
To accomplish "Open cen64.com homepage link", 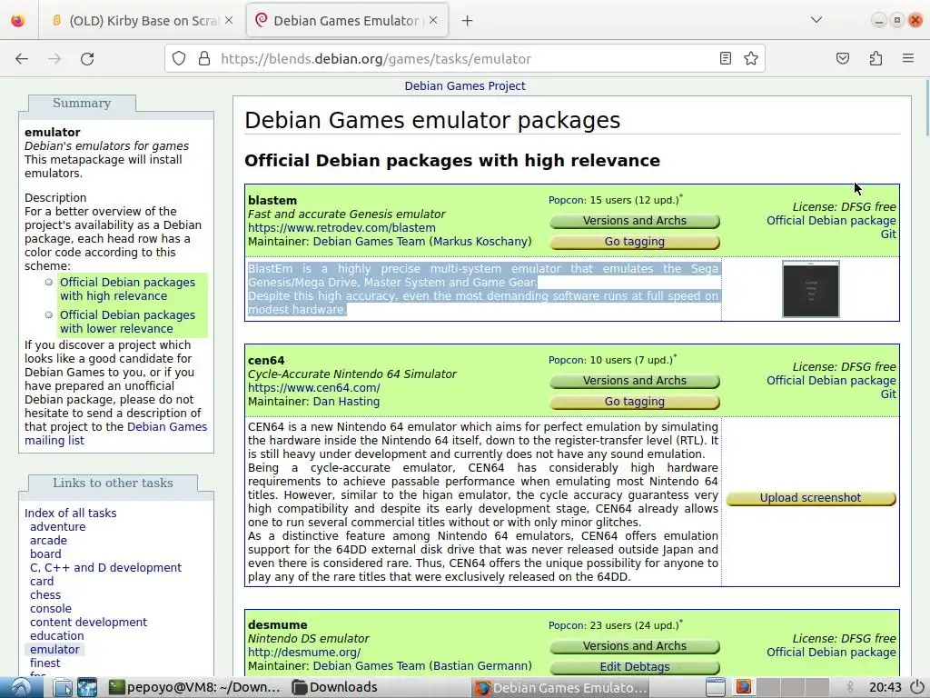I will (x=313, y=387).
